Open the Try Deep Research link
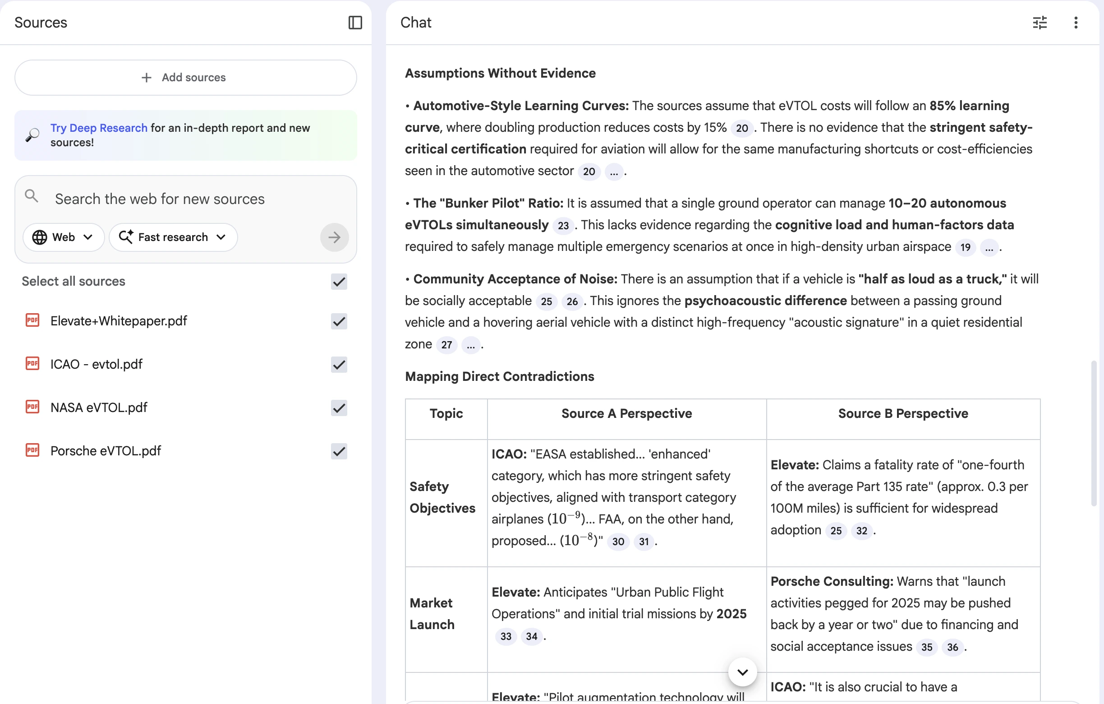Viewport: 1104px width, 704px height. pyautogui.click(x=99, y=128)
